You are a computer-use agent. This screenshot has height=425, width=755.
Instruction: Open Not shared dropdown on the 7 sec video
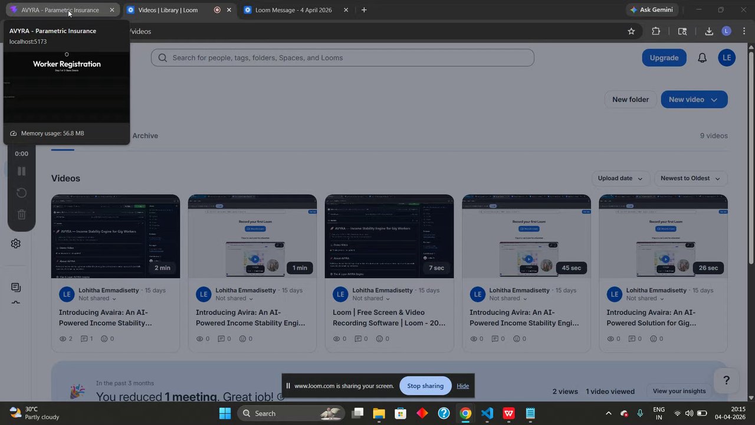click(x=371, y=299)
